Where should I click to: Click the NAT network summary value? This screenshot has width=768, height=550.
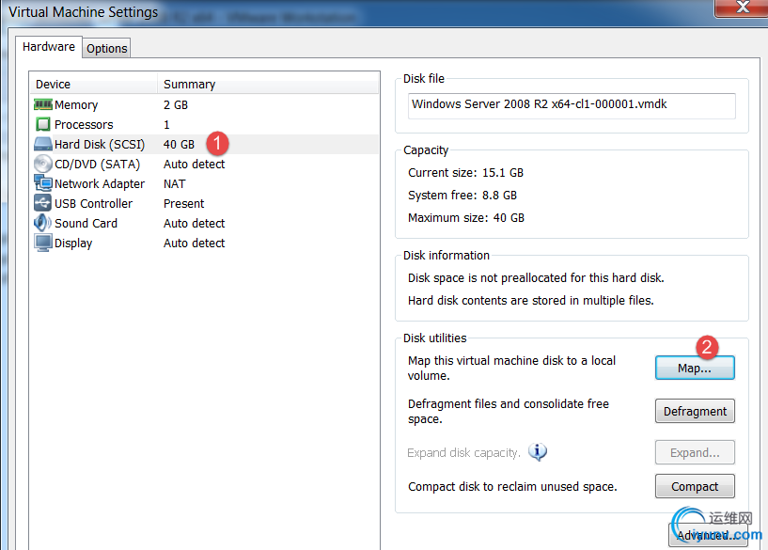175,183
